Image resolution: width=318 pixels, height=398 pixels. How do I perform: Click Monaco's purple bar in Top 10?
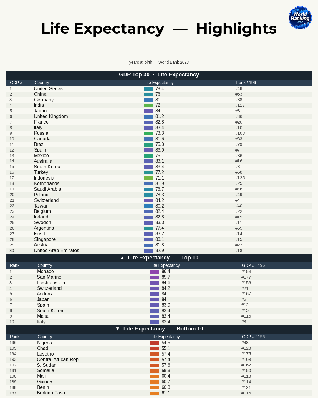pyautogui.click(x=154, y=272)
